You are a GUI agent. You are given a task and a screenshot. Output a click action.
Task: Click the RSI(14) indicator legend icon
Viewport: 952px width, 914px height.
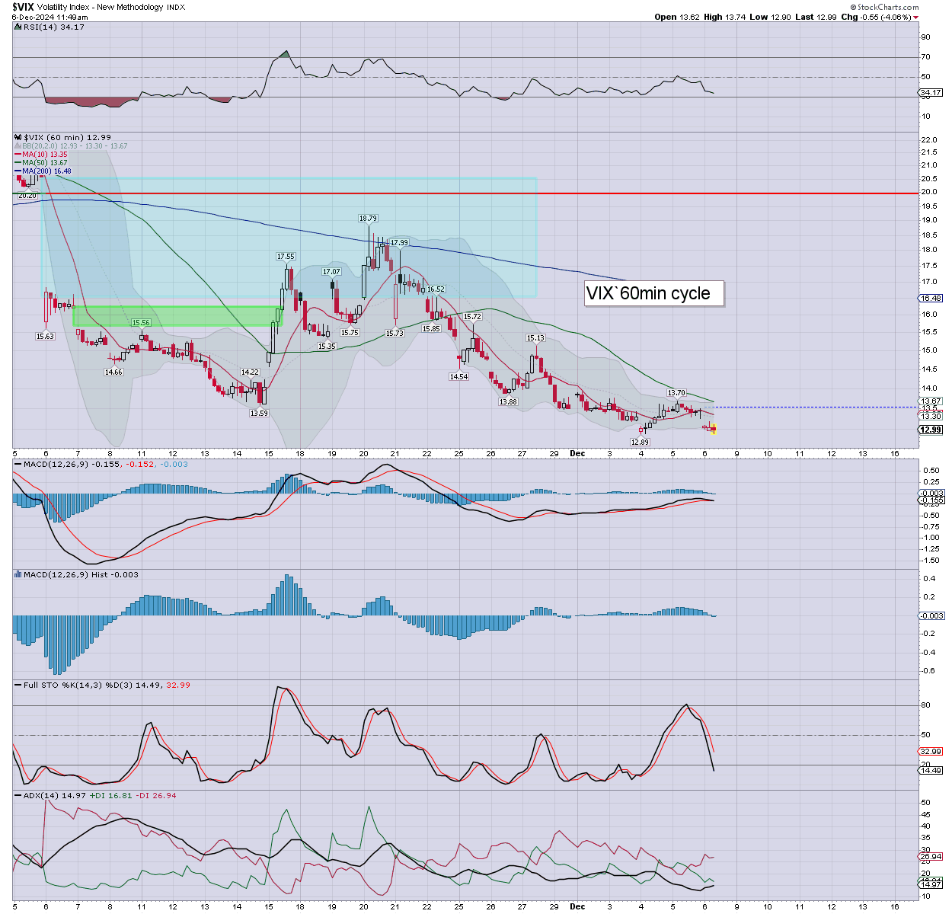click(x=18, y=27)
